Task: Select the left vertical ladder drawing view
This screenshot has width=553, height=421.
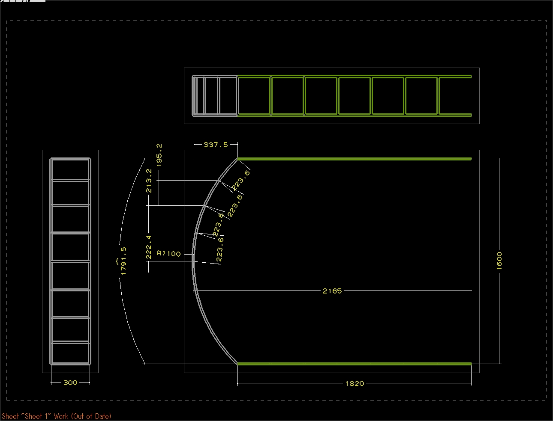Action: (70, 261)
